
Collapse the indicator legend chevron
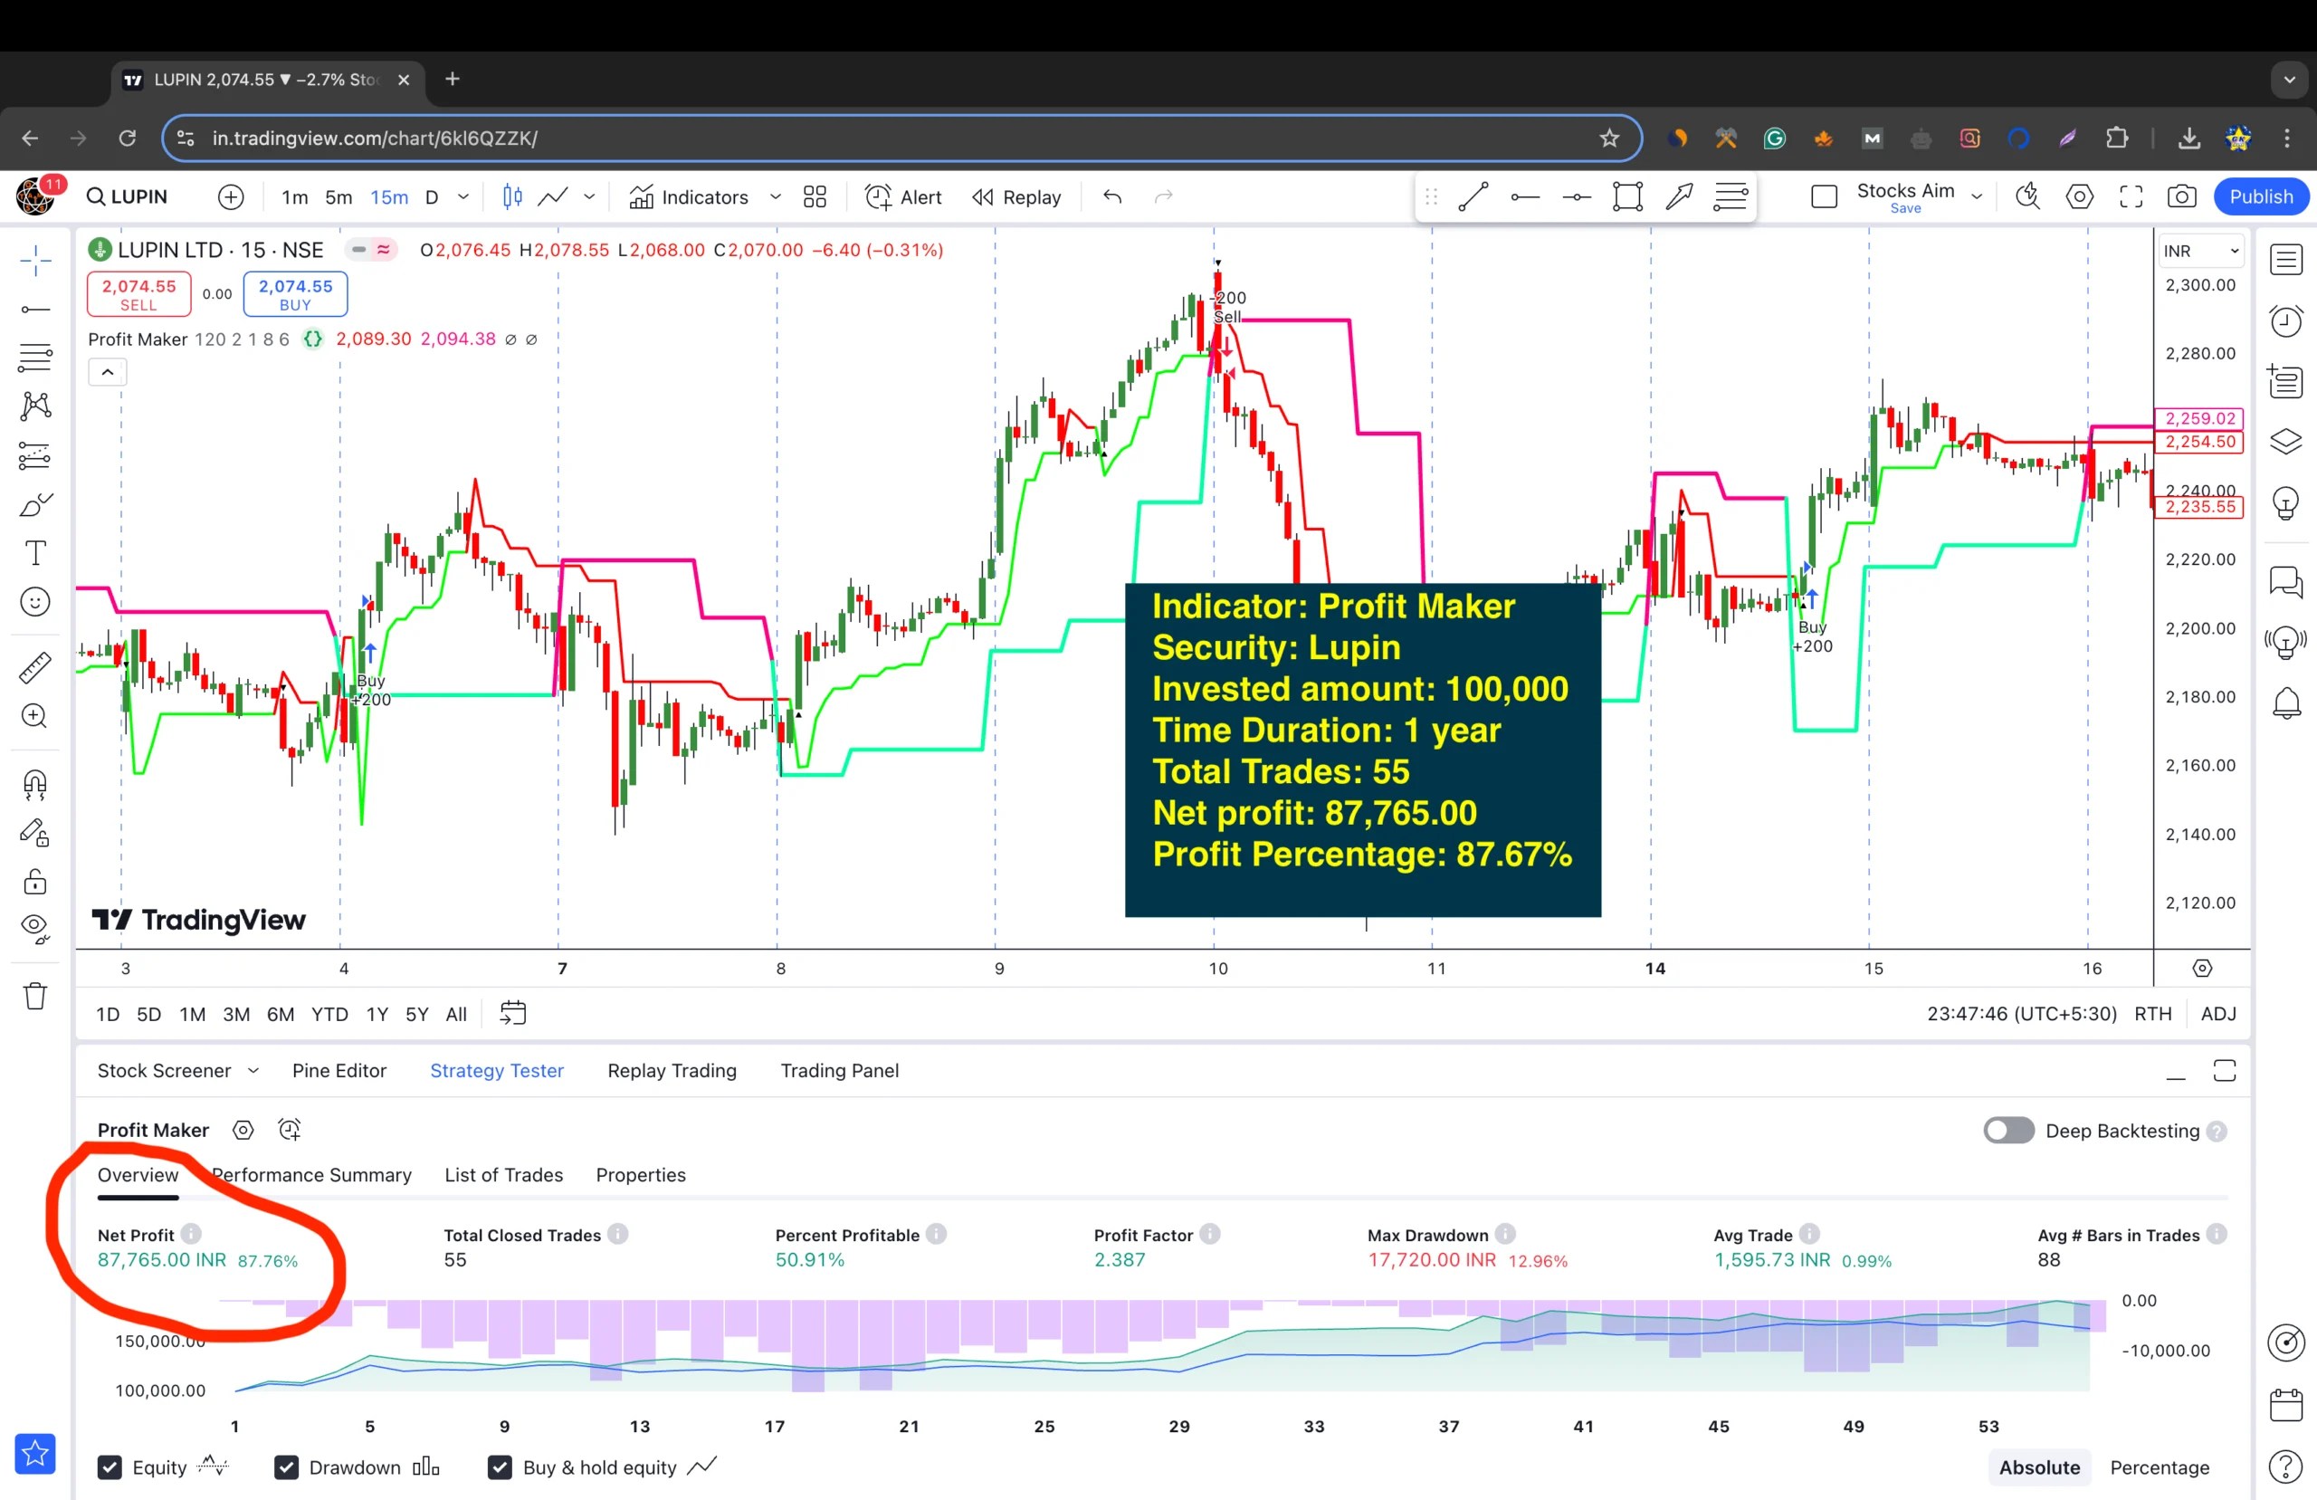(107, 372)
